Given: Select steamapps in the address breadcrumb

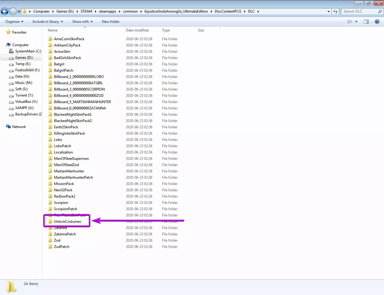Looking at the screenshot, I should click(x=107, y=11).
